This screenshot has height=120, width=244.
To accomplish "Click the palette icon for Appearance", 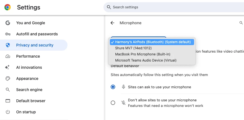I will (8, 79).
